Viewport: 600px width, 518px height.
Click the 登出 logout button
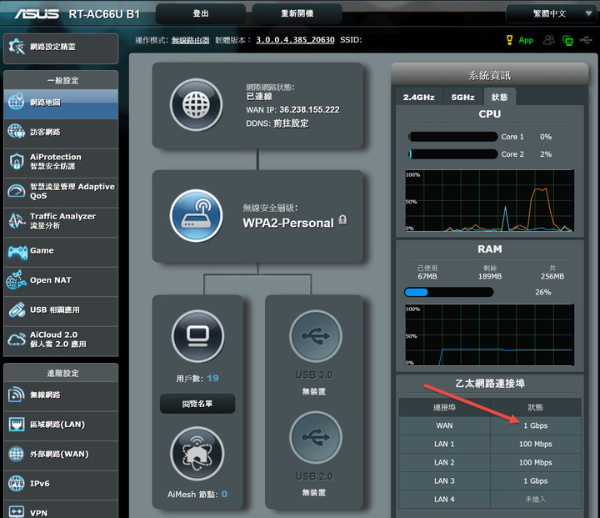click(201, 14)
